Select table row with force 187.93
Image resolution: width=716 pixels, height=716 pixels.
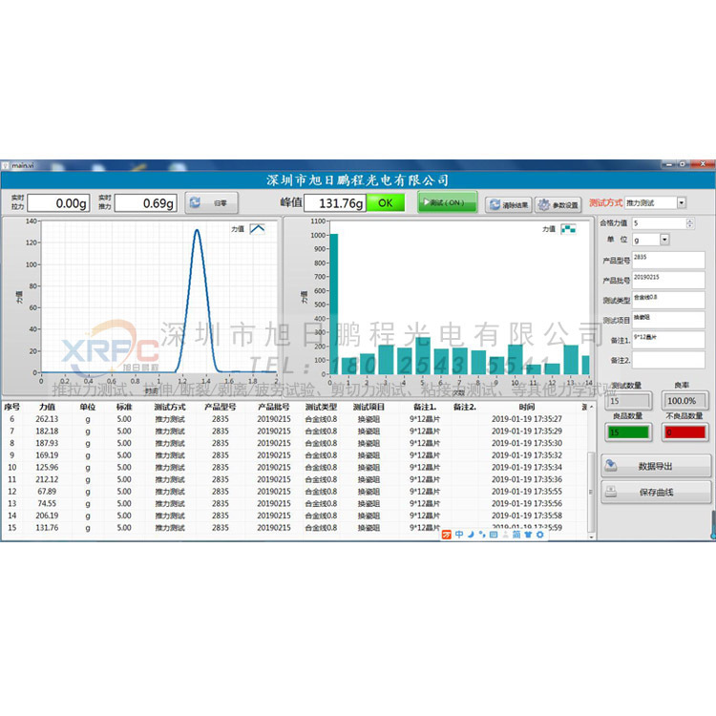[x=295, y=443]
